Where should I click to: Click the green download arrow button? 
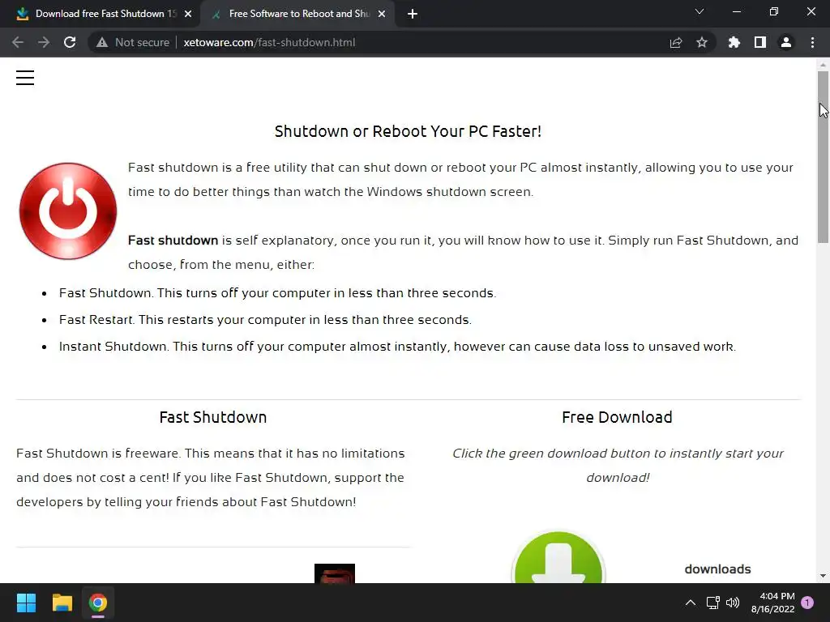[x=558, y=558]
